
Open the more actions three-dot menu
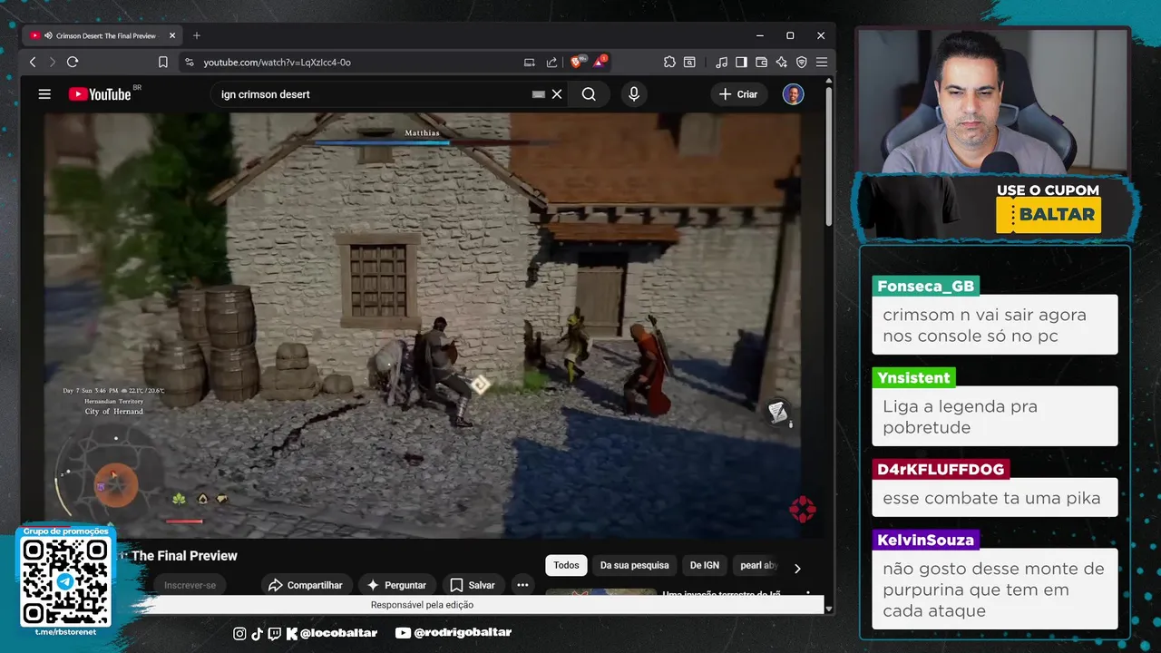coord(522,585)
